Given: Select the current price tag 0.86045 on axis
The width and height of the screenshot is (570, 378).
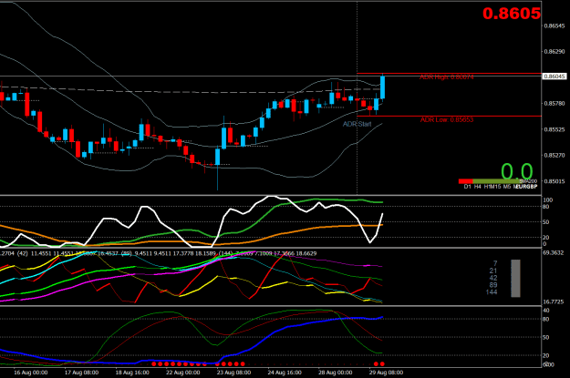Looking at the screenshot, I should pos(554,77).
